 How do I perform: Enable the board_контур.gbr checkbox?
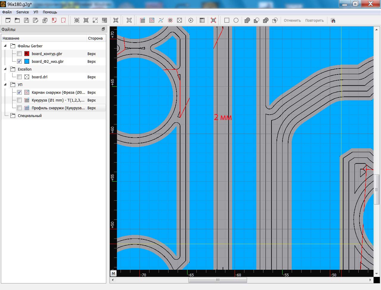point(19,54)
